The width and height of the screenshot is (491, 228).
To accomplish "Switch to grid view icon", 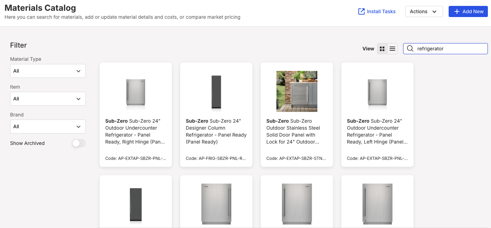I will point(382,49).
